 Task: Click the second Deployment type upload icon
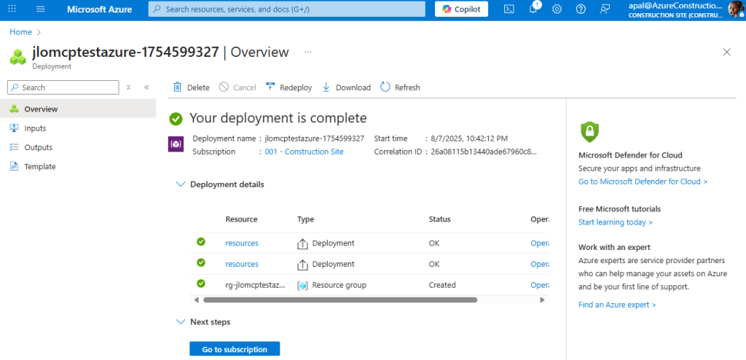pos(302,265)
